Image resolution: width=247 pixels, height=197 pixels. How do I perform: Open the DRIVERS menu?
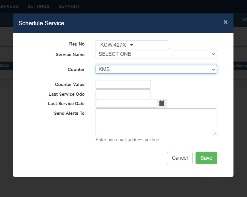pyautogui.click(x=9, y=6)
